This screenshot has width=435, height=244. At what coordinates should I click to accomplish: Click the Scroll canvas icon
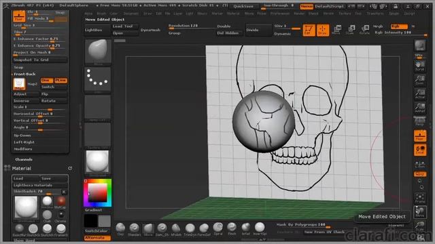[x=420, y=66]
